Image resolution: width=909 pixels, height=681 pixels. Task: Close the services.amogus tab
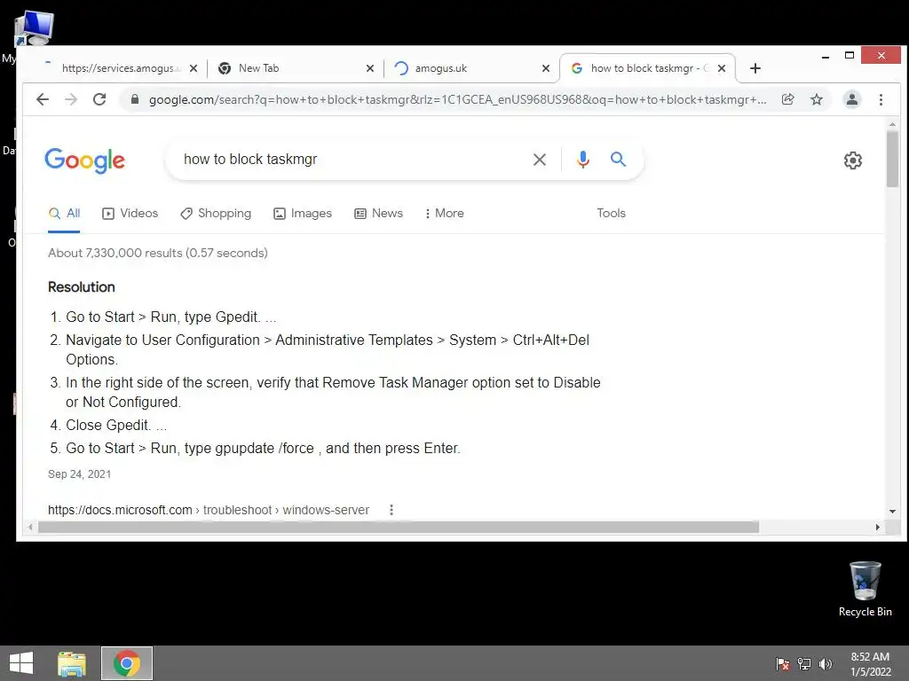[x=193, y=68]
